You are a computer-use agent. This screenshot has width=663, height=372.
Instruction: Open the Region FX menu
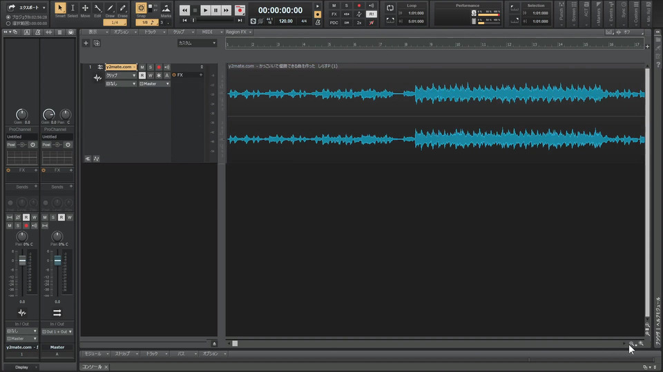(238, 32)
